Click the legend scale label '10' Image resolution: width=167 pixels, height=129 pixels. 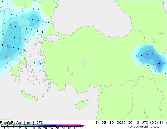(x=33, y=128)
